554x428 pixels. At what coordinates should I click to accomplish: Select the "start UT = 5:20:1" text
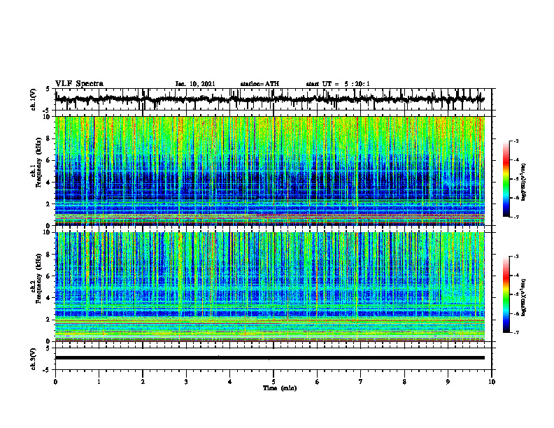pyautogui.click(x=338, y=84)
